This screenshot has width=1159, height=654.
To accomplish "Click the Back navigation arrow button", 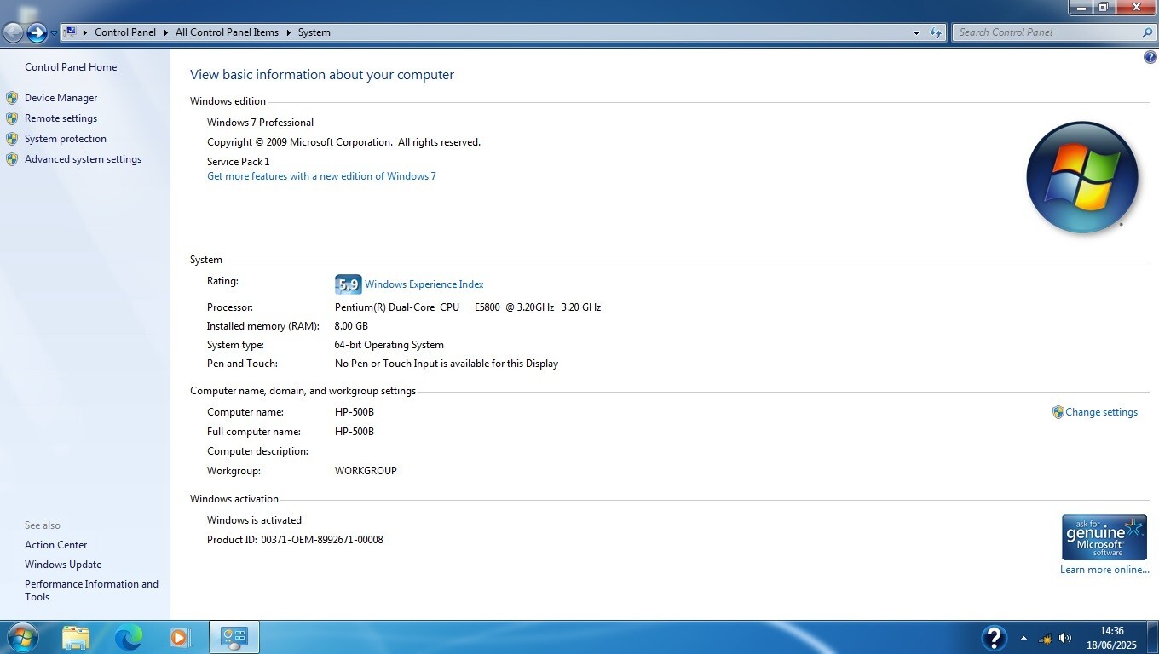I will pos(13,32).
